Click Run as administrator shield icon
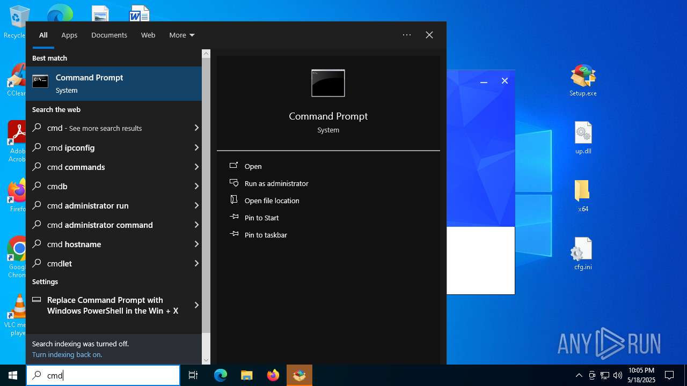The image size is (687, 386). click(234, 183)
